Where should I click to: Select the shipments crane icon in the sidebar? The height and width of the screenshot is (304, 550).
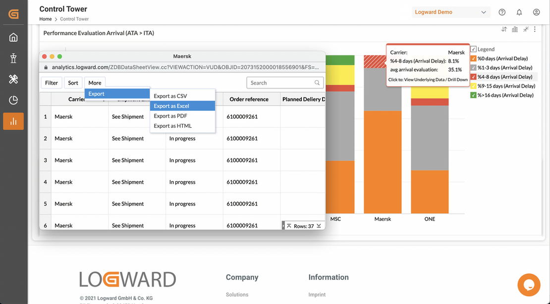13,58
